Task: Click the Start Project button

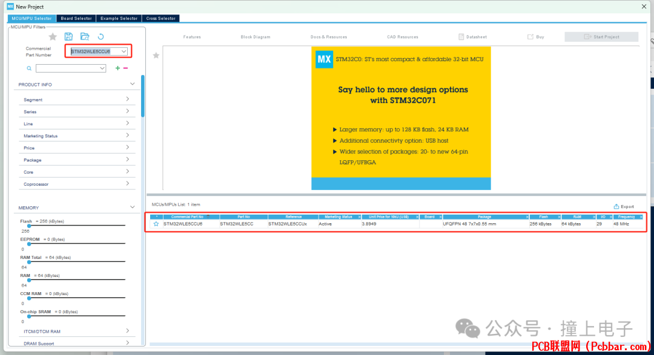Action: pyautogui.click(x=601, y=37)
